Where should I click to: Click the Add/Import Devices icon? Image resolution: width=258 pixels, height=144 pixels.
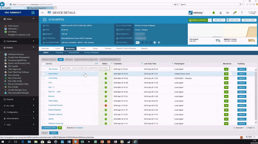(x=5, y=54)
